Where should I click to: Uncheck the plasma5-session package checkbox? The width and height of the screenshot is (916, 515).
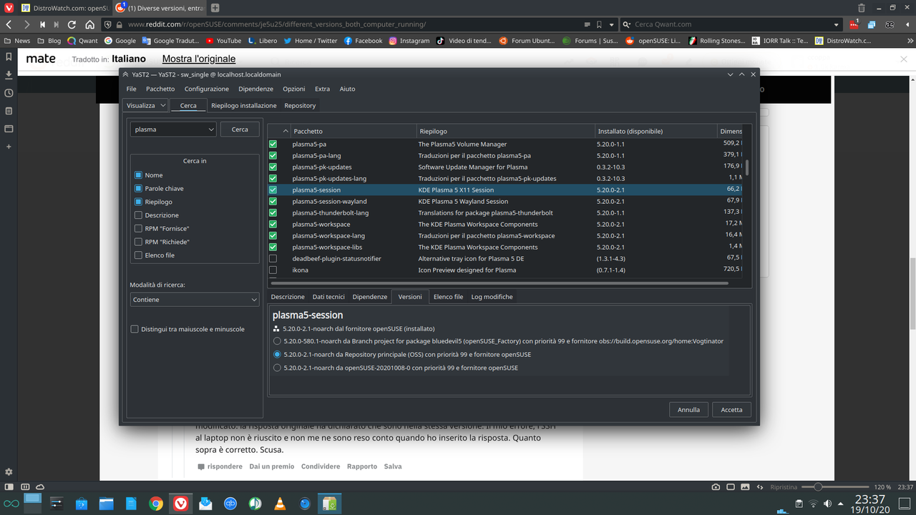pyautogui.click(x=273, y=190)
